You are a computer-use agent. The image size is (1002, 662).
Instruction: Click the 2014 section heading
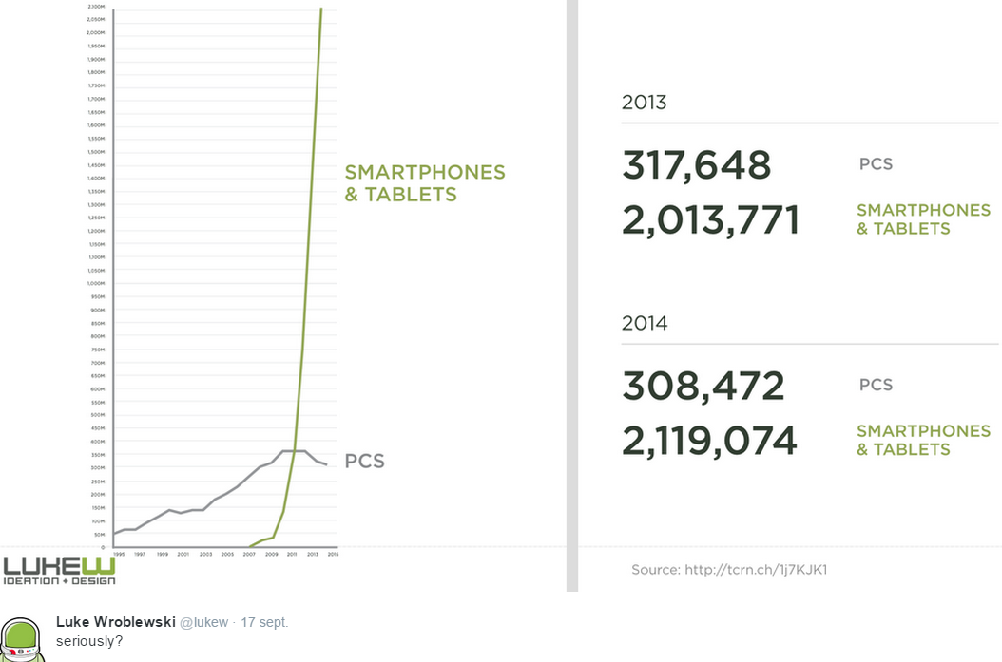tap(645, 323)
